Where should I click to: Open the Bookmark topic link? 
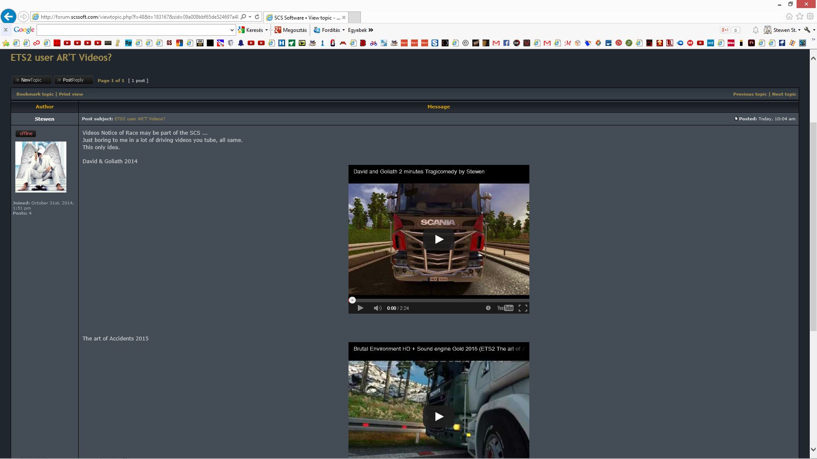[x=35, y=94]
